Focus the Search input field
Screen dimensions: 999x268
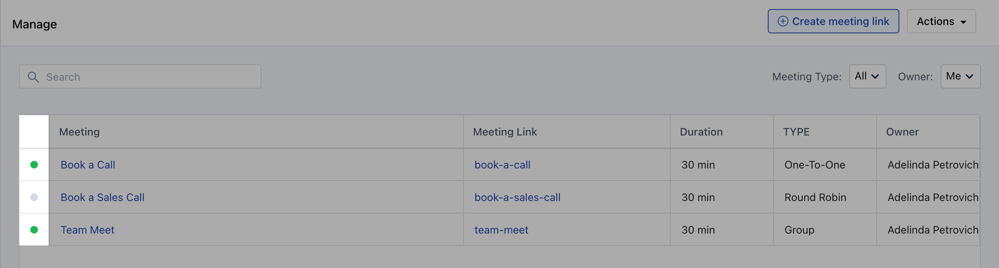[x=140, y=77]
